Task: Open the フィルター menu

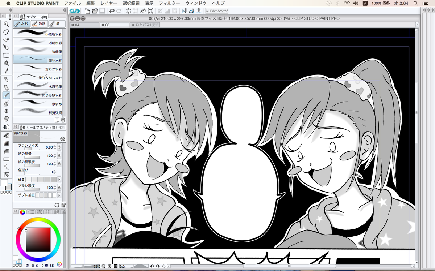Action: [169, 3]
